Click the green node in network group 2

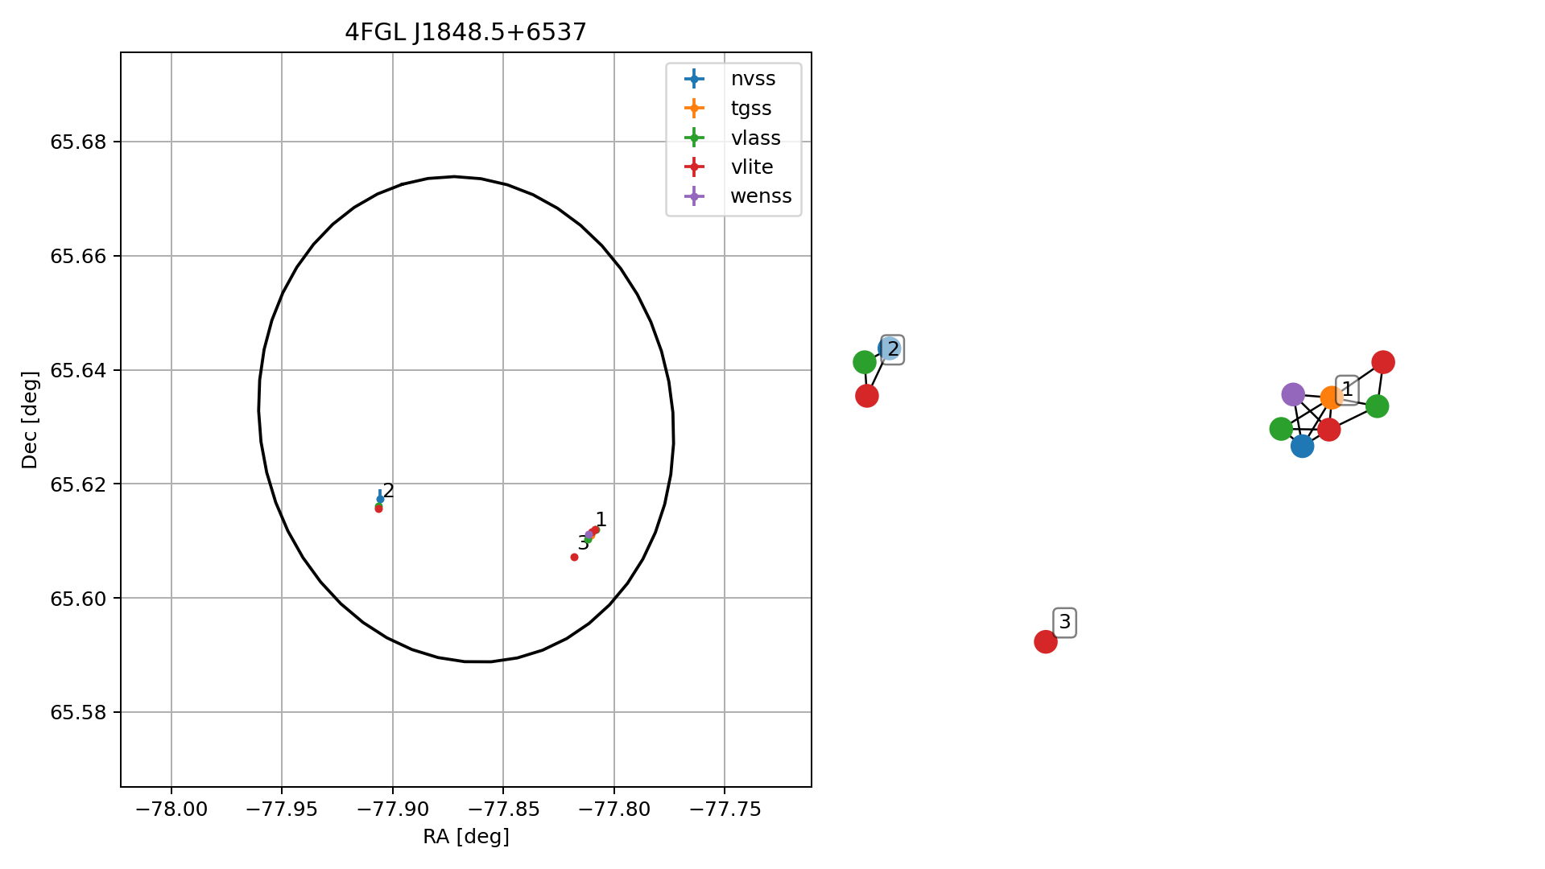(x=864, y=363)
